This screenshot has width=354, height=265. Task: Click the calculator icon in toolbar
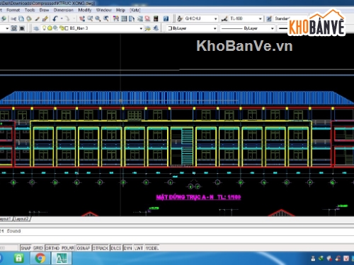[x=156, y=18]
